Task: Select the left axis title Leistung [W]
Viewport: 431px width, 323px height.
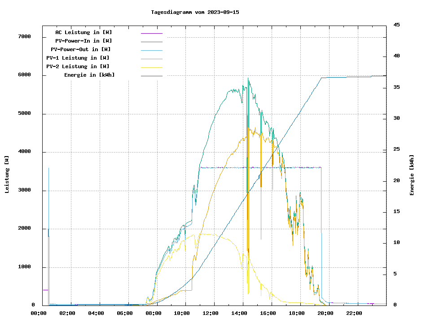Action: click(7, 175)
